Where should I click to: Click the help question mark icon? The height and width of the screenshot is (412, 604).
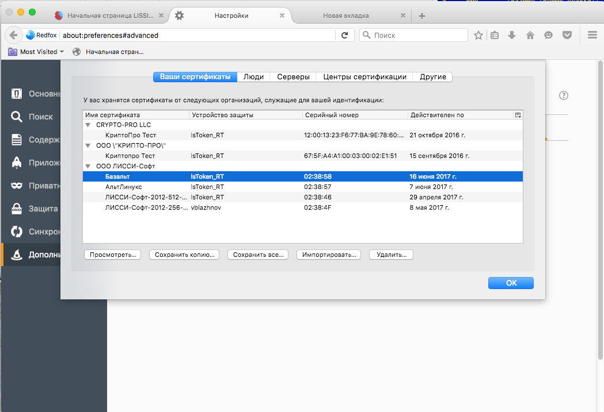click(x=564, y=95)
